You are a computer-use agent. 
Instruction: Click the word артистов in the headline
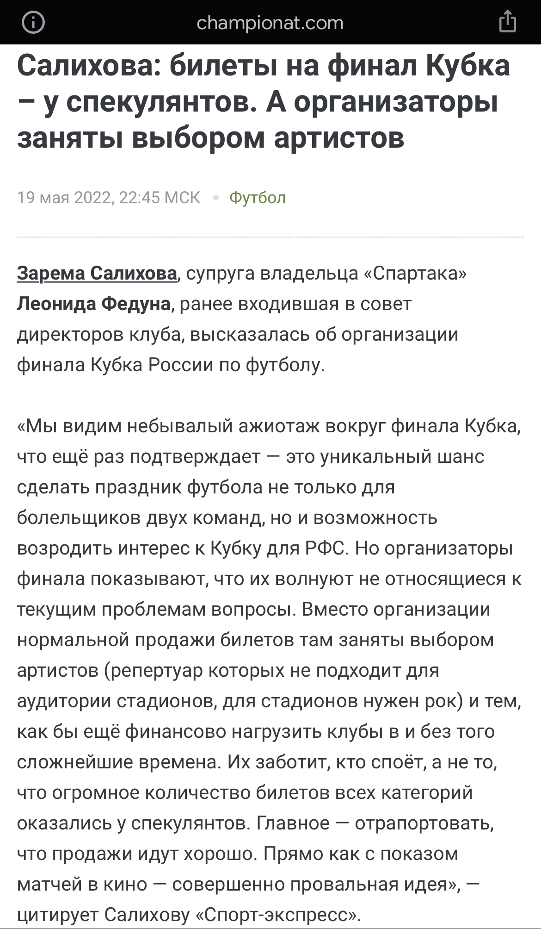(x=339, y=138)
